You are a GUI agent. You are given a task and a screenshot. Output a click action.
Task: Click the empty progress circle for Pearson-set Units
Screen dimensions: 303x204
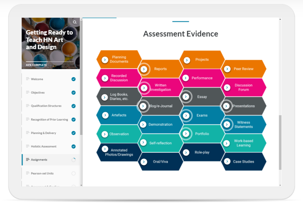[74, 173]
